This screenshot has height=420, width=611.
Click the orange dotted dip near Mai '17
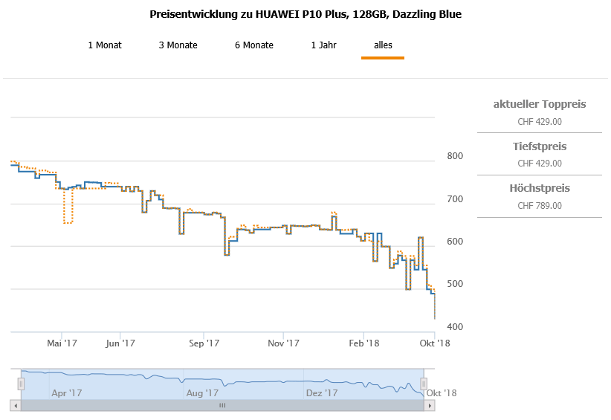[x=68, y=222]
